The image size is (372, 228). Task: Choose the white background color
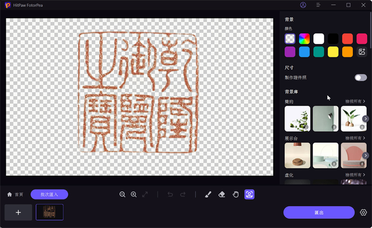[319, 39]
